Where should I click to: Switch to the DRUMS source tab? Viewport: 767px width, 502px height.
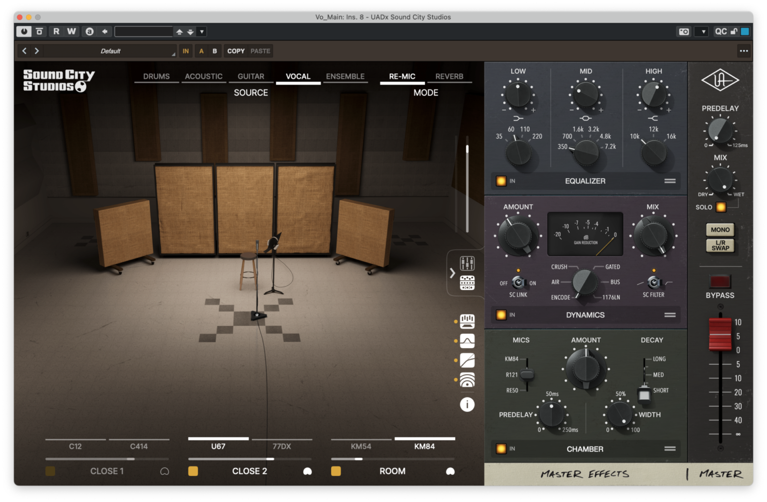point(156,76)
